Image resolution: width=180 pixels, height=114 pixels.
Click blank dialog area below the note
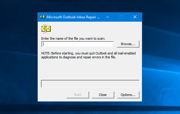(90, 69)
